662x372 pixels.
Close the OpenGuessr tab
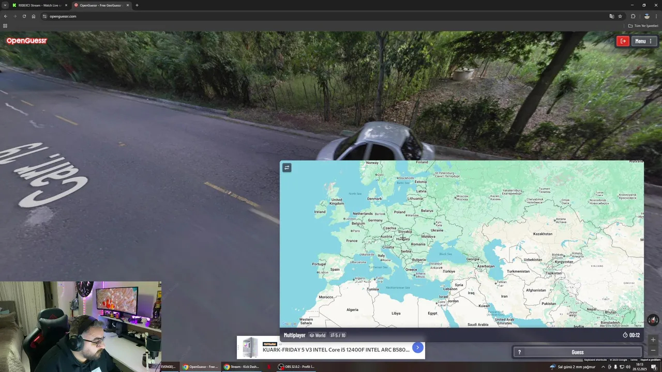[128, 5]
